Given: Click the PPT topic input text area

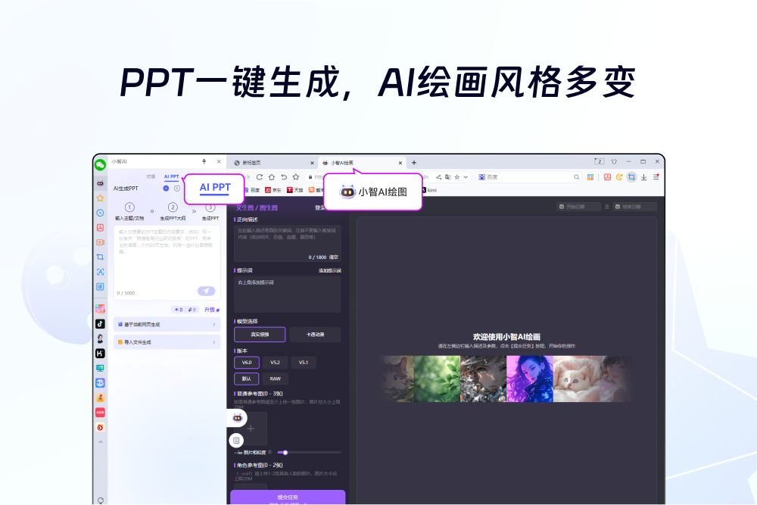Looking at the screenshot, I should tap(167, 262).
